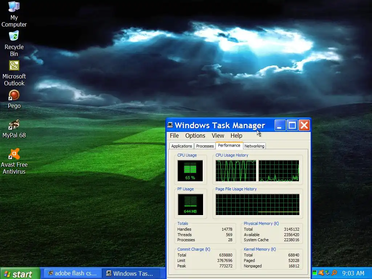This screenshot has height=279, width=372.
Task: Click the PF Usage 644 MB gauge
Action: [190, 205]
